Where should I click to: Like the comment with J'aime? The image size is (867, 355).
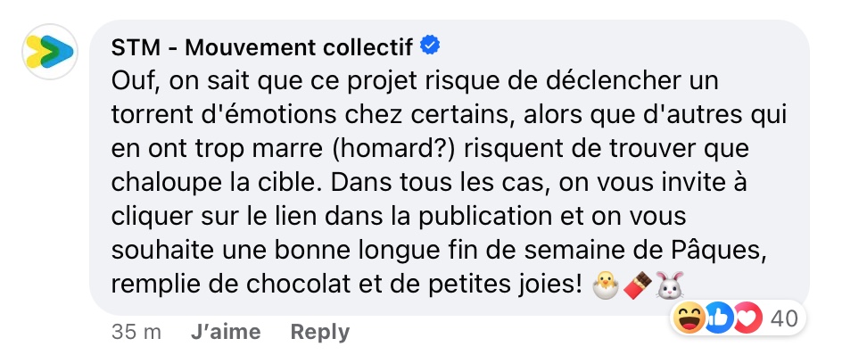[226, 332]
